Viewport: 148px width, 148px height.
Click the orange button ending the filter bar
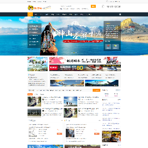click(97, 90)
